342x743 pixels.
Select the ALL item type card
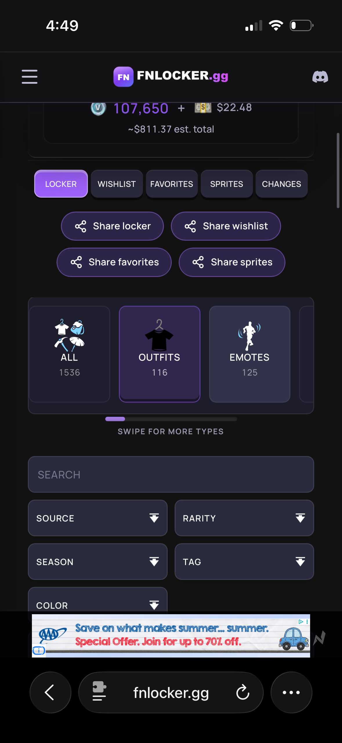coord(70,354)
